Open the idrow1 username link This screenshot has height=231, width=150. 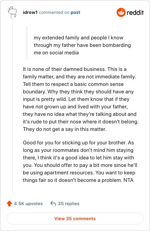30,12
